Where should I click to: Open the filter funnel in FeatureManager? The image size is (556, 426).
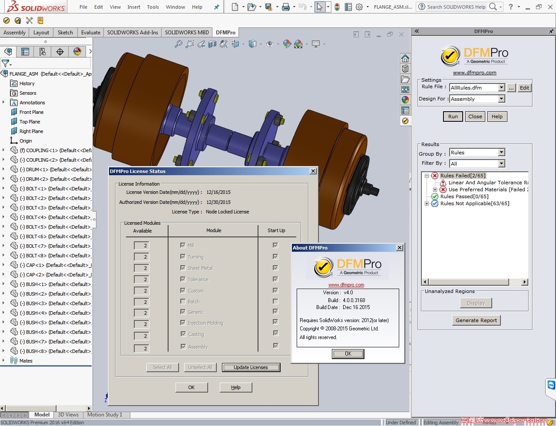tap(6, 63)
